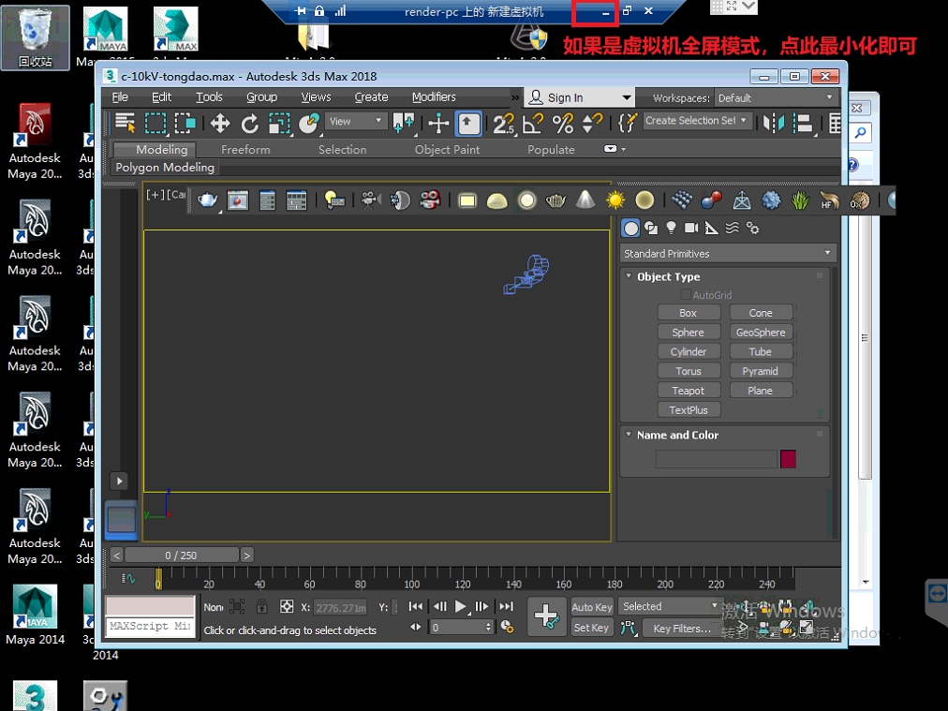Activate the Select and Manipulate tool
The image size is (948, 711).
(x=438, y=124)
